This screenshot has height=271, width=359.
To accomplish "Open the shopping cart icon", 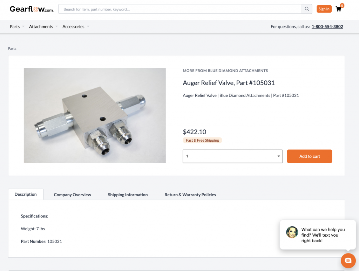I will click(x=338, y=9).
